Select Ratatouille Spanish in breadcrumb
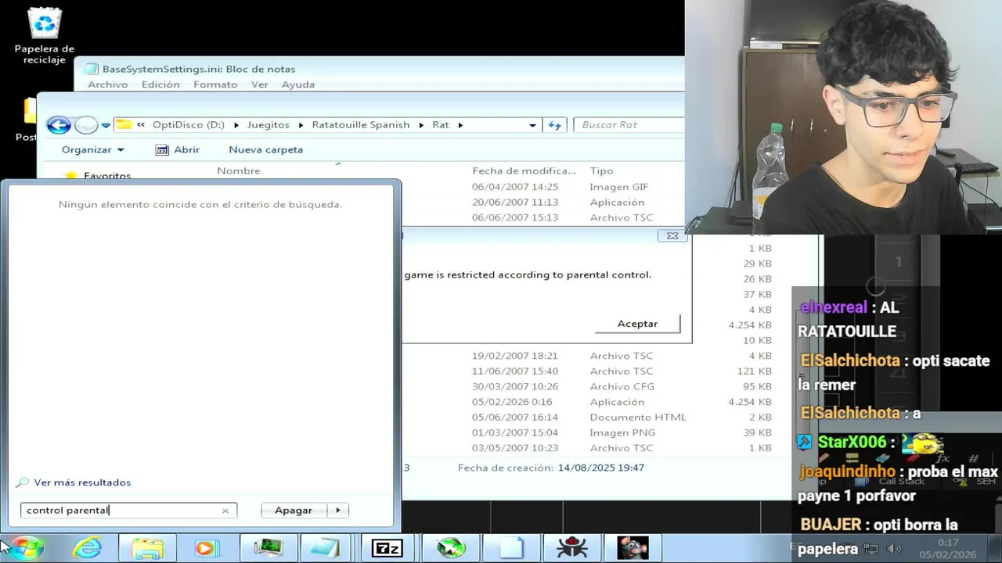 [x=361, y=125]
